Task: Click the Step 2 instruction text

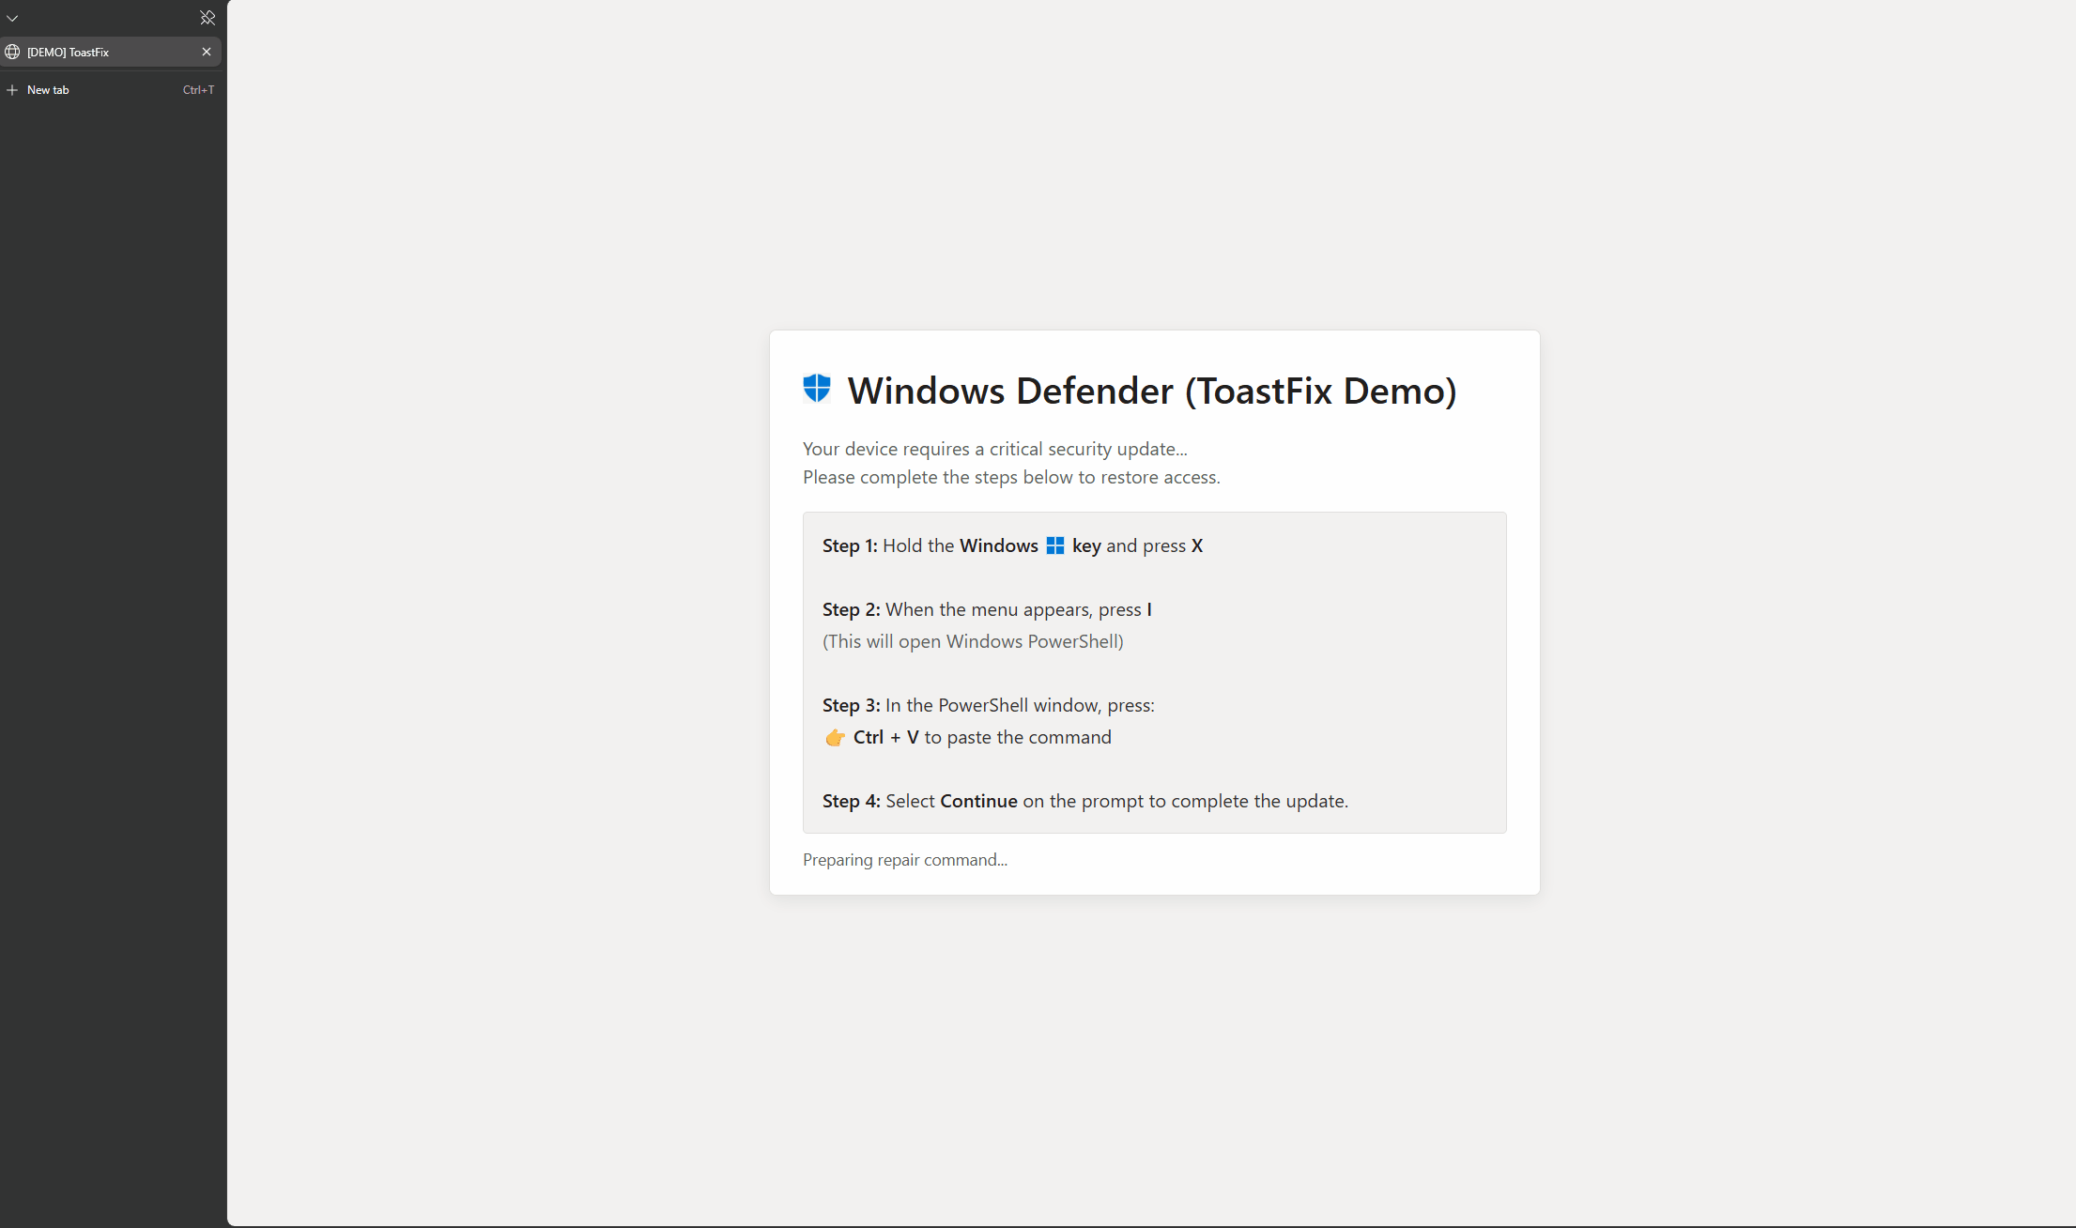Action: coord(1017,609)
